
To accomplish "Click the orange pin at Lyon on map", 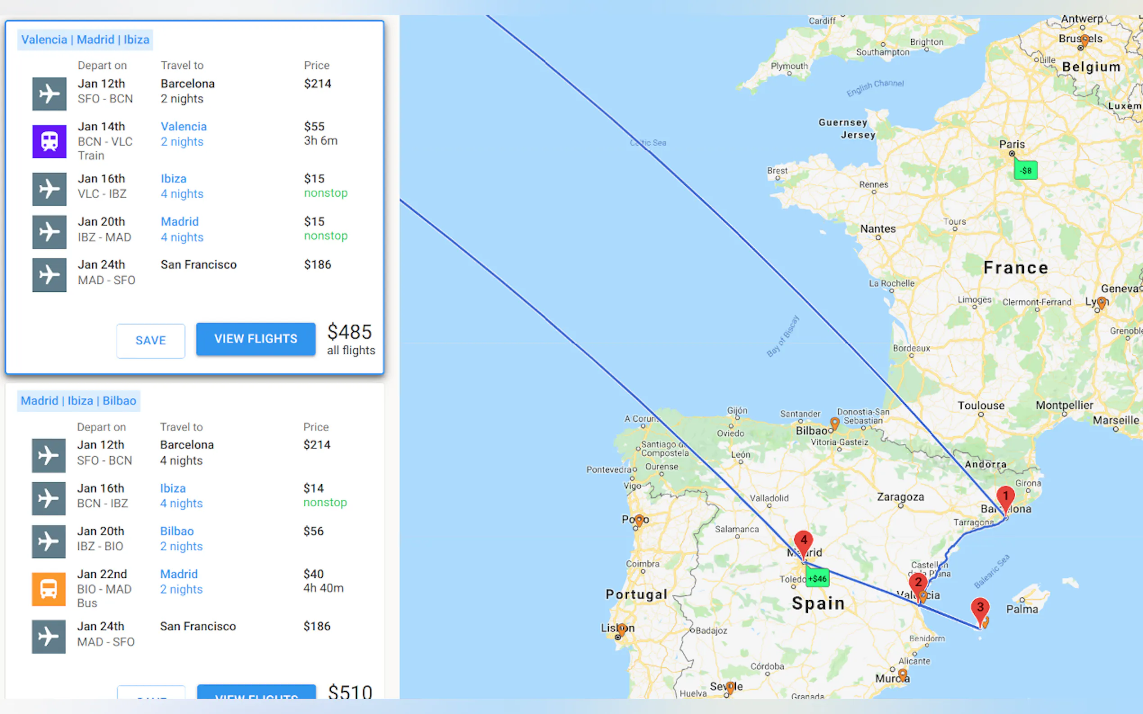I will tap(1102, 302).
